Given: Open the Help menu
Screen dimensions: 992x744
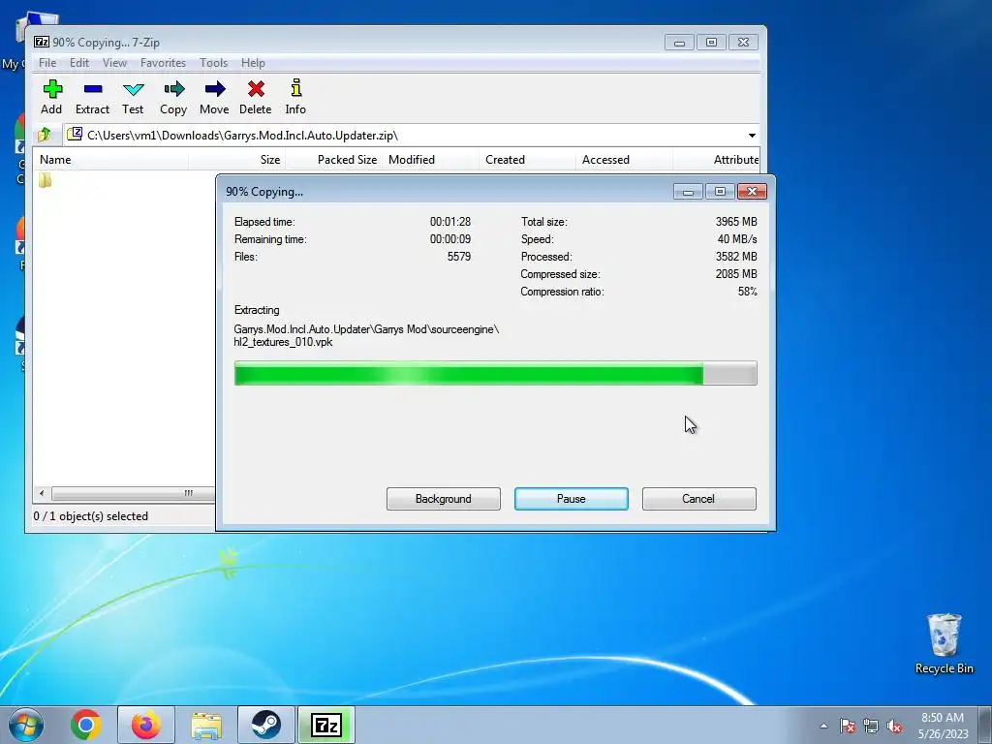Looking at the screenshot, I should [x=253, y=63].
